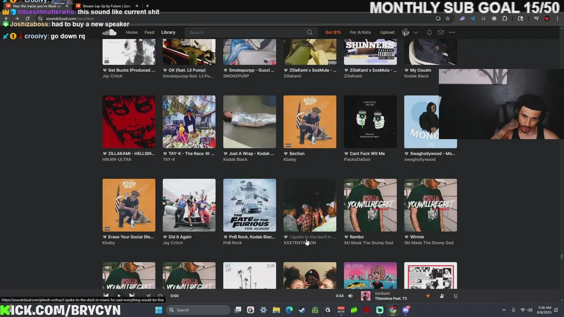
Task: Click the PnB Rock artist name
Action: click(233, 243)
